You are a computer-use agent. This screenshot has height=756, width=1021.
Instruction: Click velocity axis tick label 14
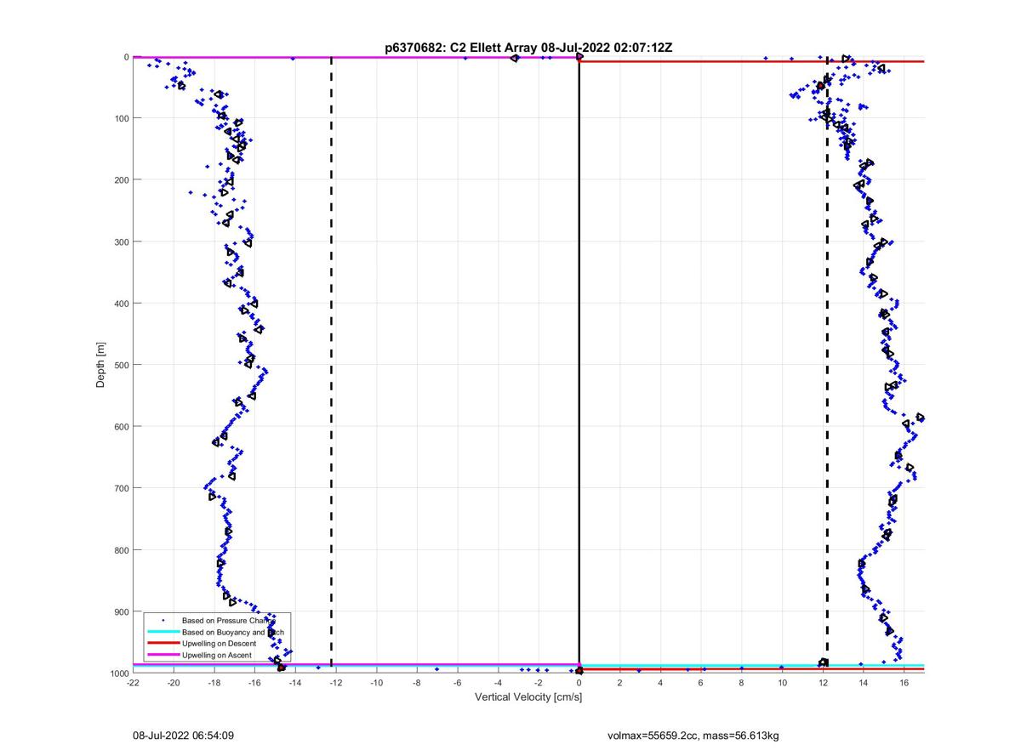(x=863, y=682)
